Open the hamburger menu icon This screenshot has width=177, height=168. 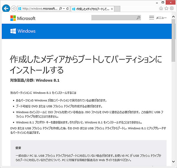pos(152,18)
